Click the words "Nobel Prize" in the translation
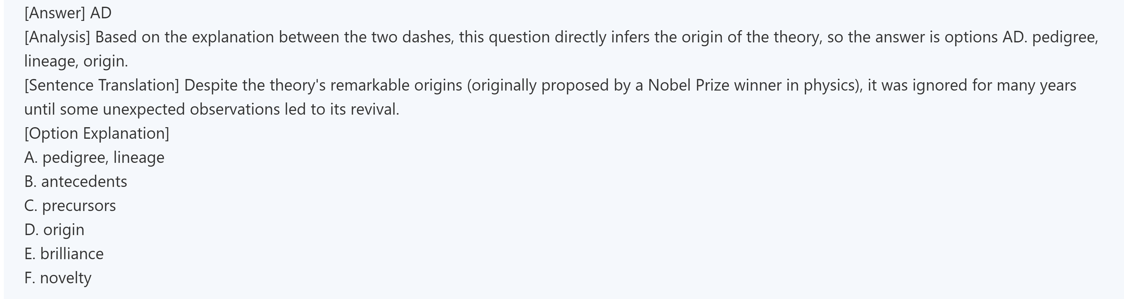Image resolution: width=1124 pixels, height=299 pixels. [688, 85]
